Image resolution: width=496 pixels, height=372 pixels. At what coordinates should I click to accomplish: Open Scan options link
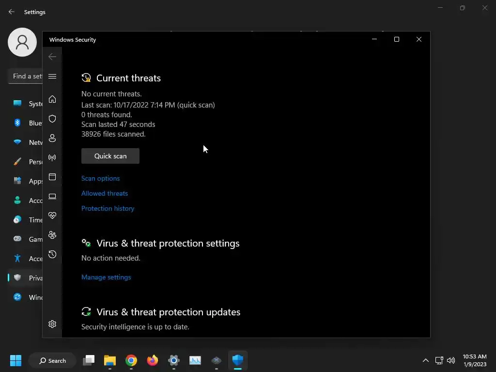pyautogui.click(x=101, y=178)
